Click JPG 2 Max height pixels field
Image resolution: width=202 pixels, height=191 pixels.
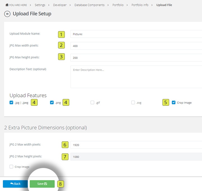point(136,157)
